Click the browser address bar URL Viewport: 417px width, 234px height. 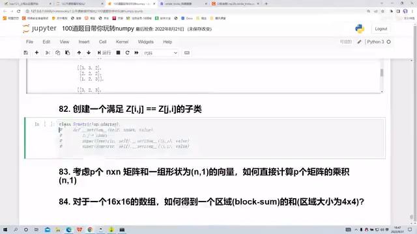[87, 11]
